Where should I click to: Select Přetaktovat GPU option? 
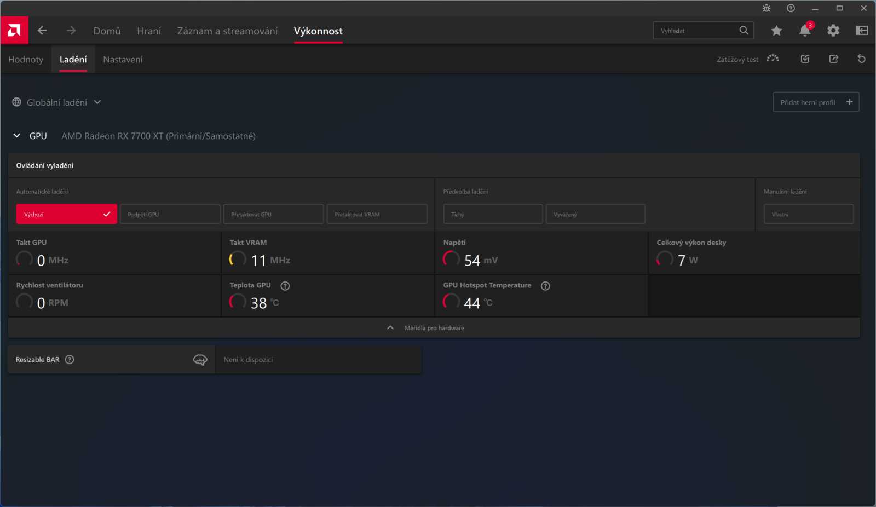(x=273, y=214)
